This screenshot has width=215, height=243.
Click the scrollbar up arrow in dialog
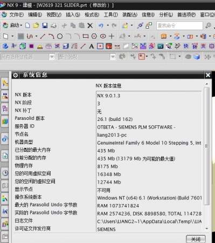[207, 84]
